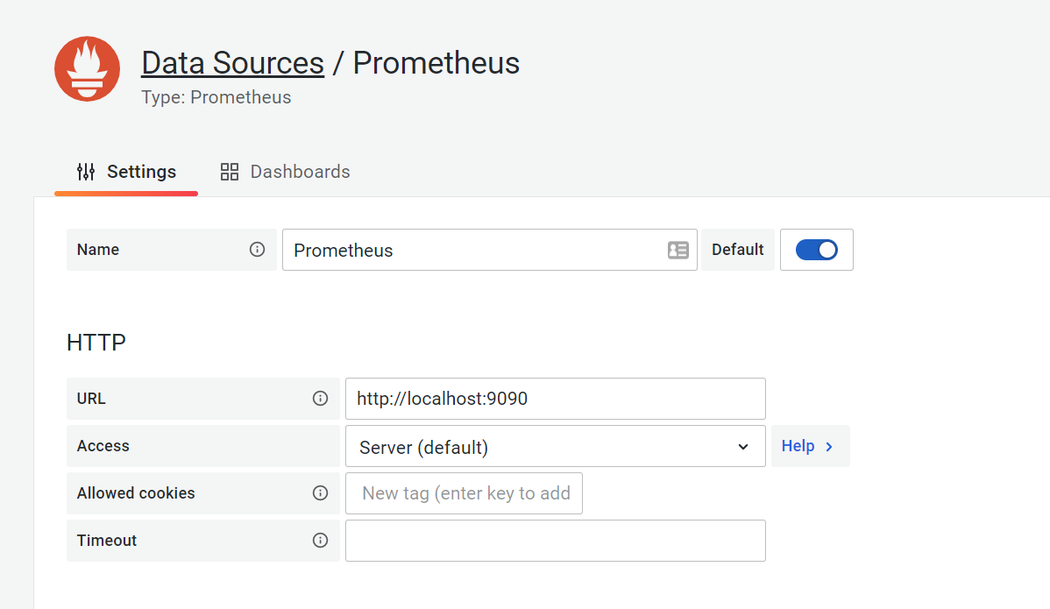Image resolution: width=1050 pixels, height=609 pixels.
Task: Click the sliders icon on Settings tab
Action: pos(86,172)
